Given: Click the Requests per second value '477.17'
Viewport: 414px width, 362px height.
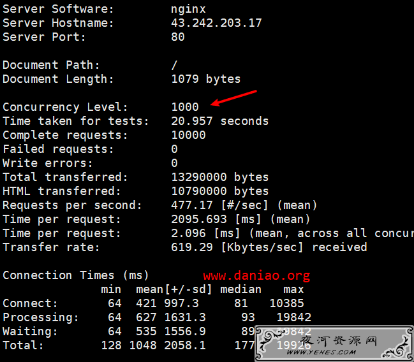Looking at the screenshot, I should click(x=191, y=205).
